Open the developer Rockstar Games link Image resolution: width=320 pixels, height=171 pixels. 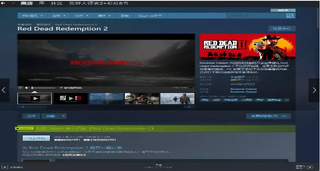[244, 89]
